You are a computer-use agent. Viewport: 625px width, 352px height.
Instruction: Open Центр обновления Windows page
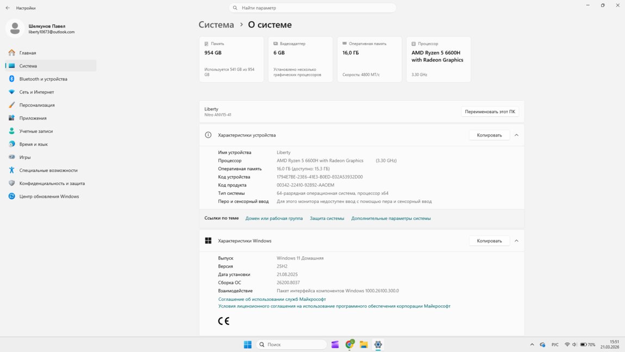click(49, 196)
